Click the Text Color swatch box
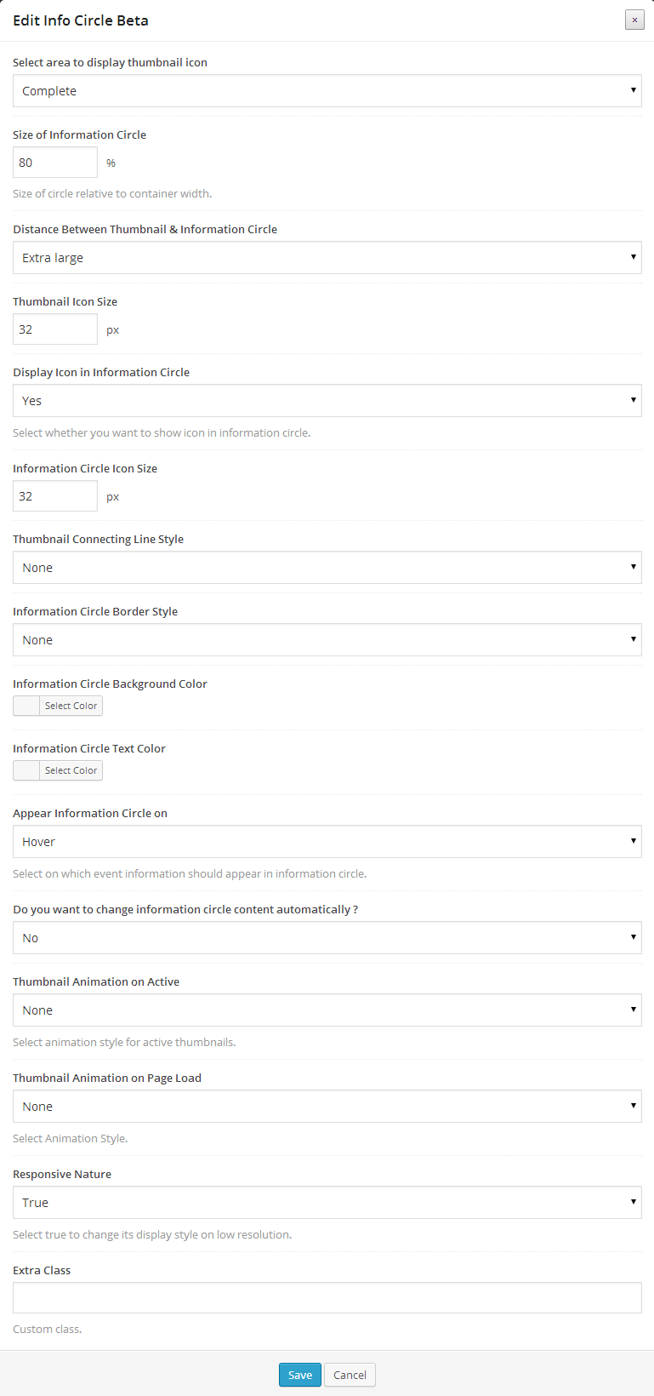The width and height of the screenshot is (654, 1396). click(x=26, y=770)
